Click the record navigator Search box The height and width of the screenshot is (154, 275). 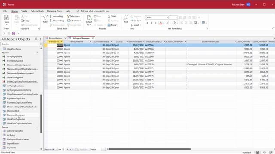[95, 149]
